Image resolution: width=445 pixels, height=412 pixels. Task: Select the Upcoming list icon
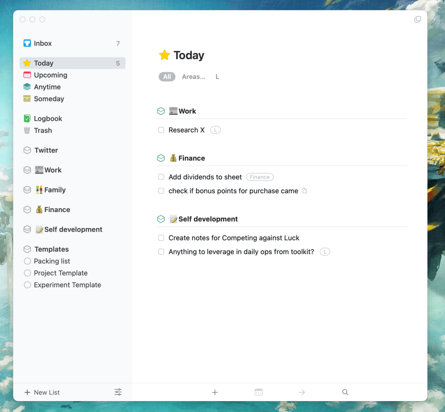(27, 75)
